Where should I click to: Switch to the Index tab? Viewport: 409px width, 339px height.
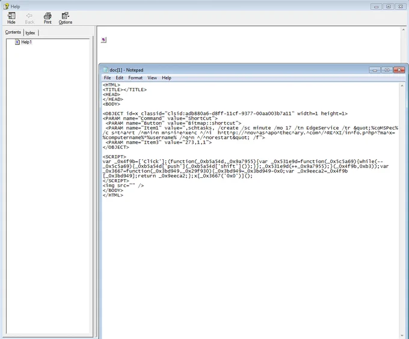click(30, 32)
